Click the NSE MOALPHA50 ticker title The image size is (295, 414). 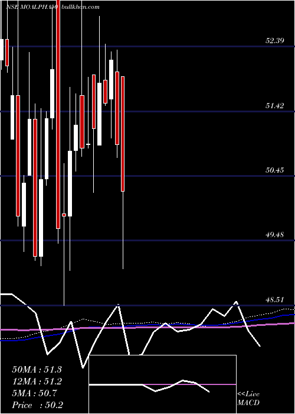point(32,7)
